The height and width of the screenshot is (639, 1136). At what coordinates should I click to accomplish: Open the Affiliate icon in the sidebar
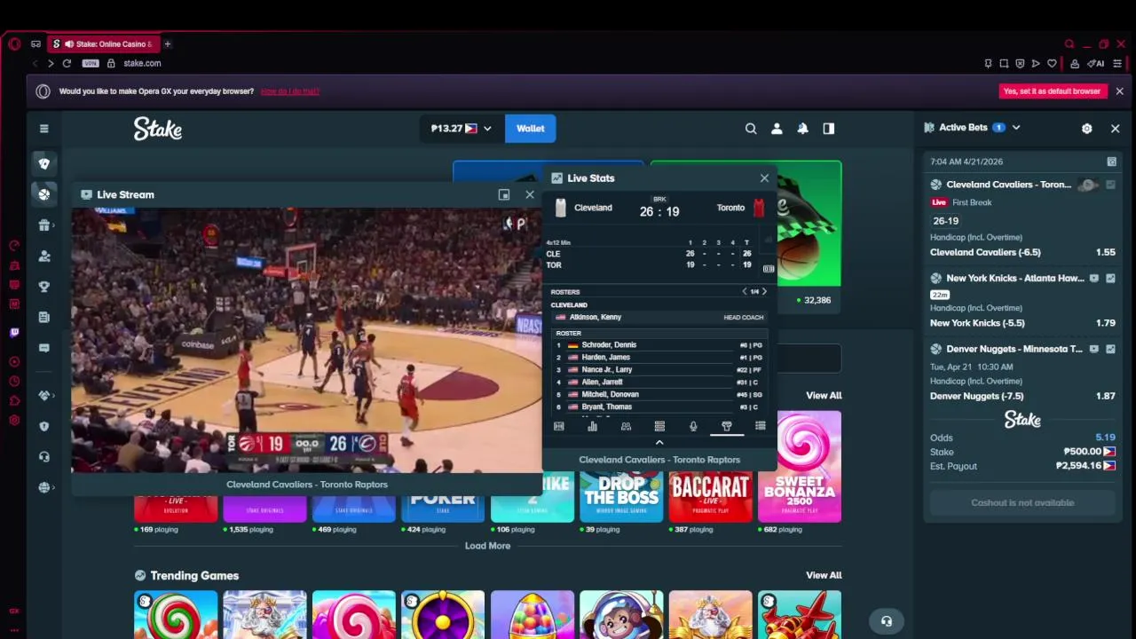43,256
